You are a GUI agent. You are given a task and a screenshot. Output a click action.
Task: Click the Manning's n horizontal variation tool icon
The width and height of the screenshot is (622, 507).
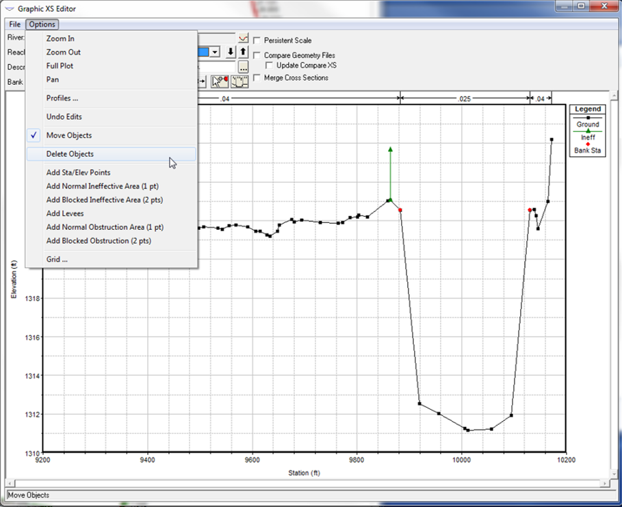239,81
